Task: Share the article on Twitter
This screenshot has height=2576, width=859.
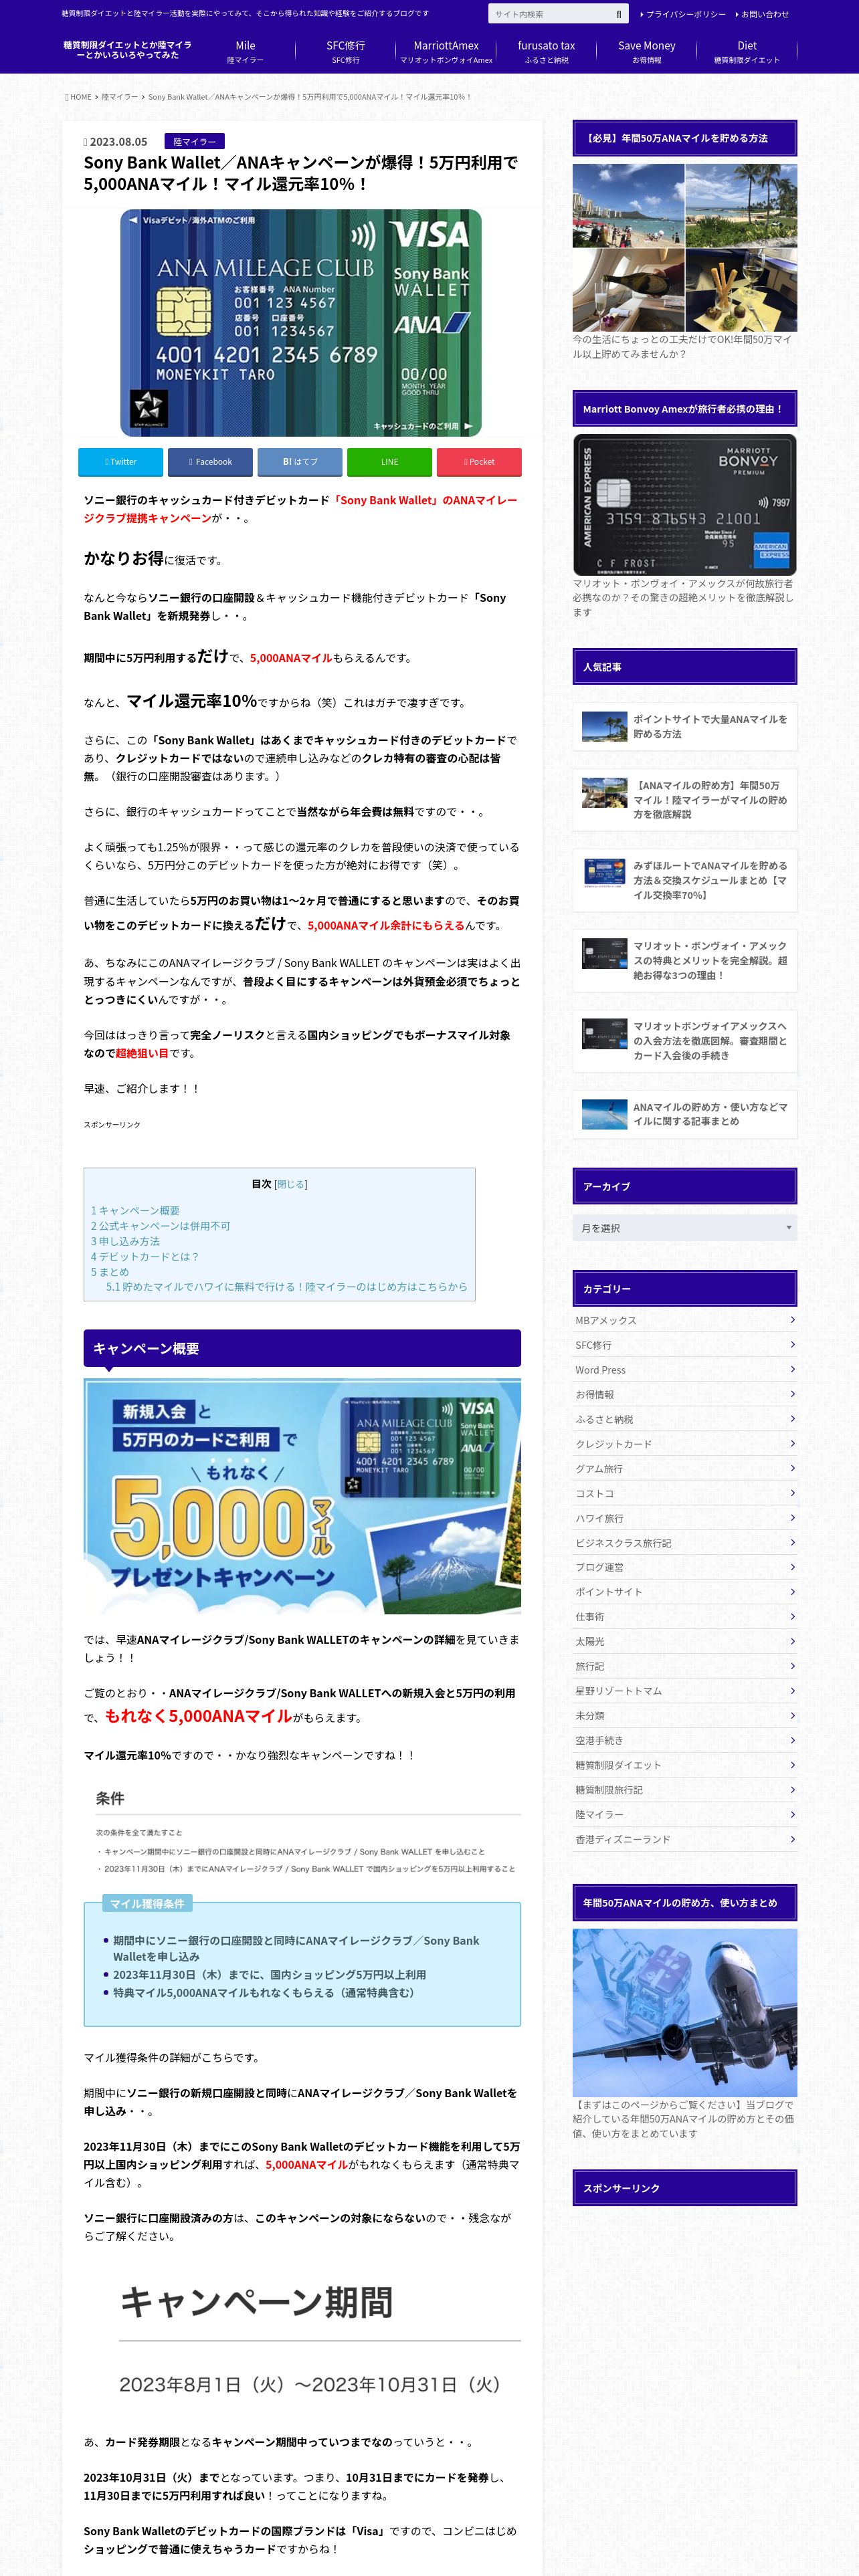Action: (120, 462)
